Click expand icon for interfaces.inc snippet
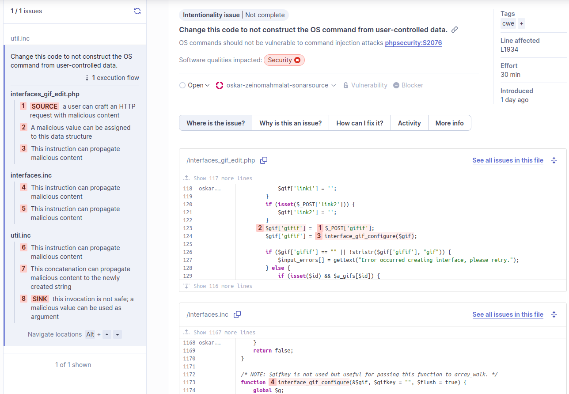 (x=554, y=314)
